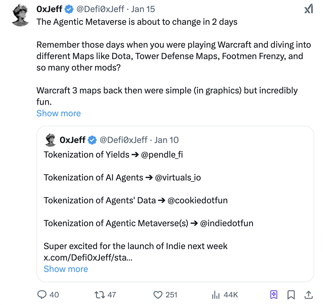323x305 pixels.
Task: View analytics via the views icon
Action: pyautogui.click(x=216, y=295)
